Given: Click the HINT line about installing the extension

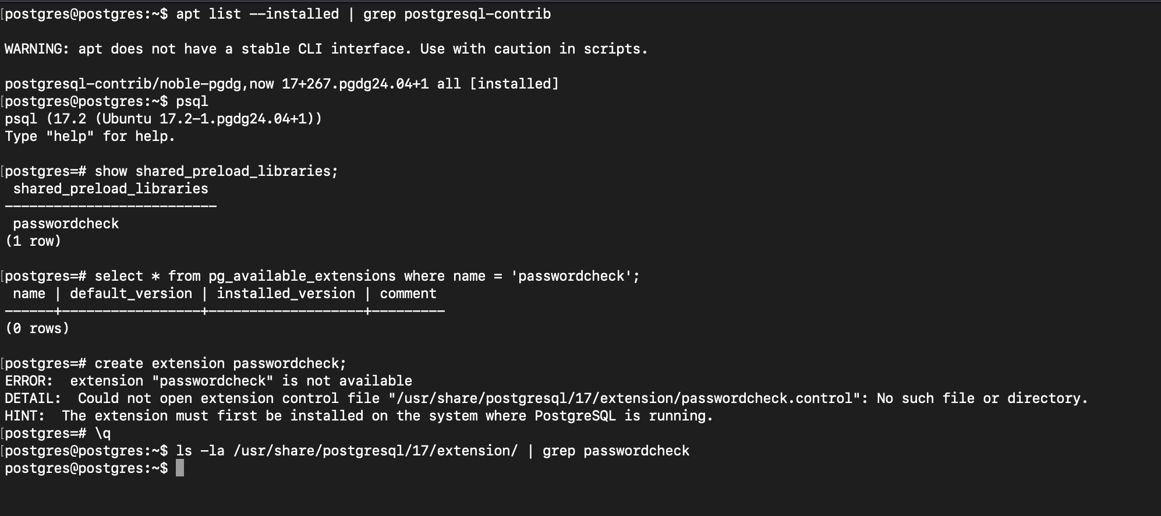Looking at the screenshot, I should click(x=359, y=416).
